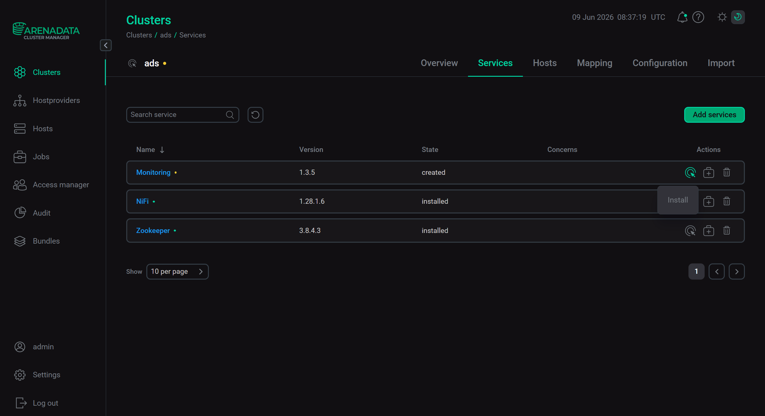Go to previous page arrow
This screenshot has width=765, height=416.
point(717,271)
